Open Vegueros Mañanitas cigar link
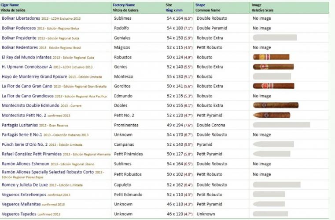The height and width of the screenshot is (220, 335). (21, 204)
